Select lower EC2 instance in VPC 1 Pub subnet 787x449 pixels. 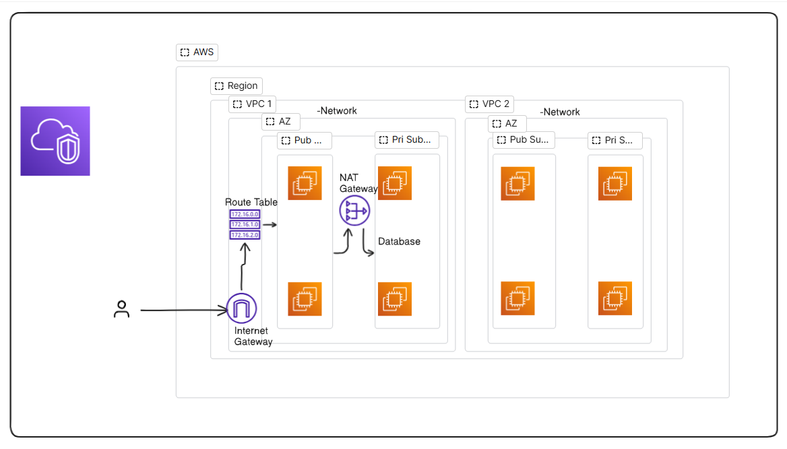click(x=305, y=299)
